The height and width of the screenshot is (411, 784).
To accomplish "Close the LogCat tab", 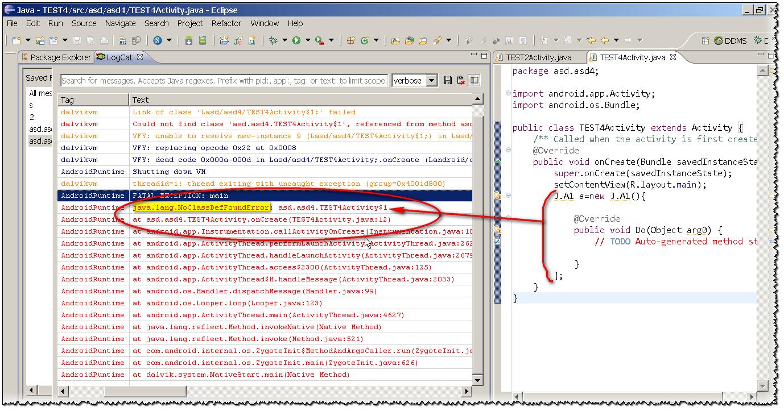I will pyautogui.click(x=140, y=57).
